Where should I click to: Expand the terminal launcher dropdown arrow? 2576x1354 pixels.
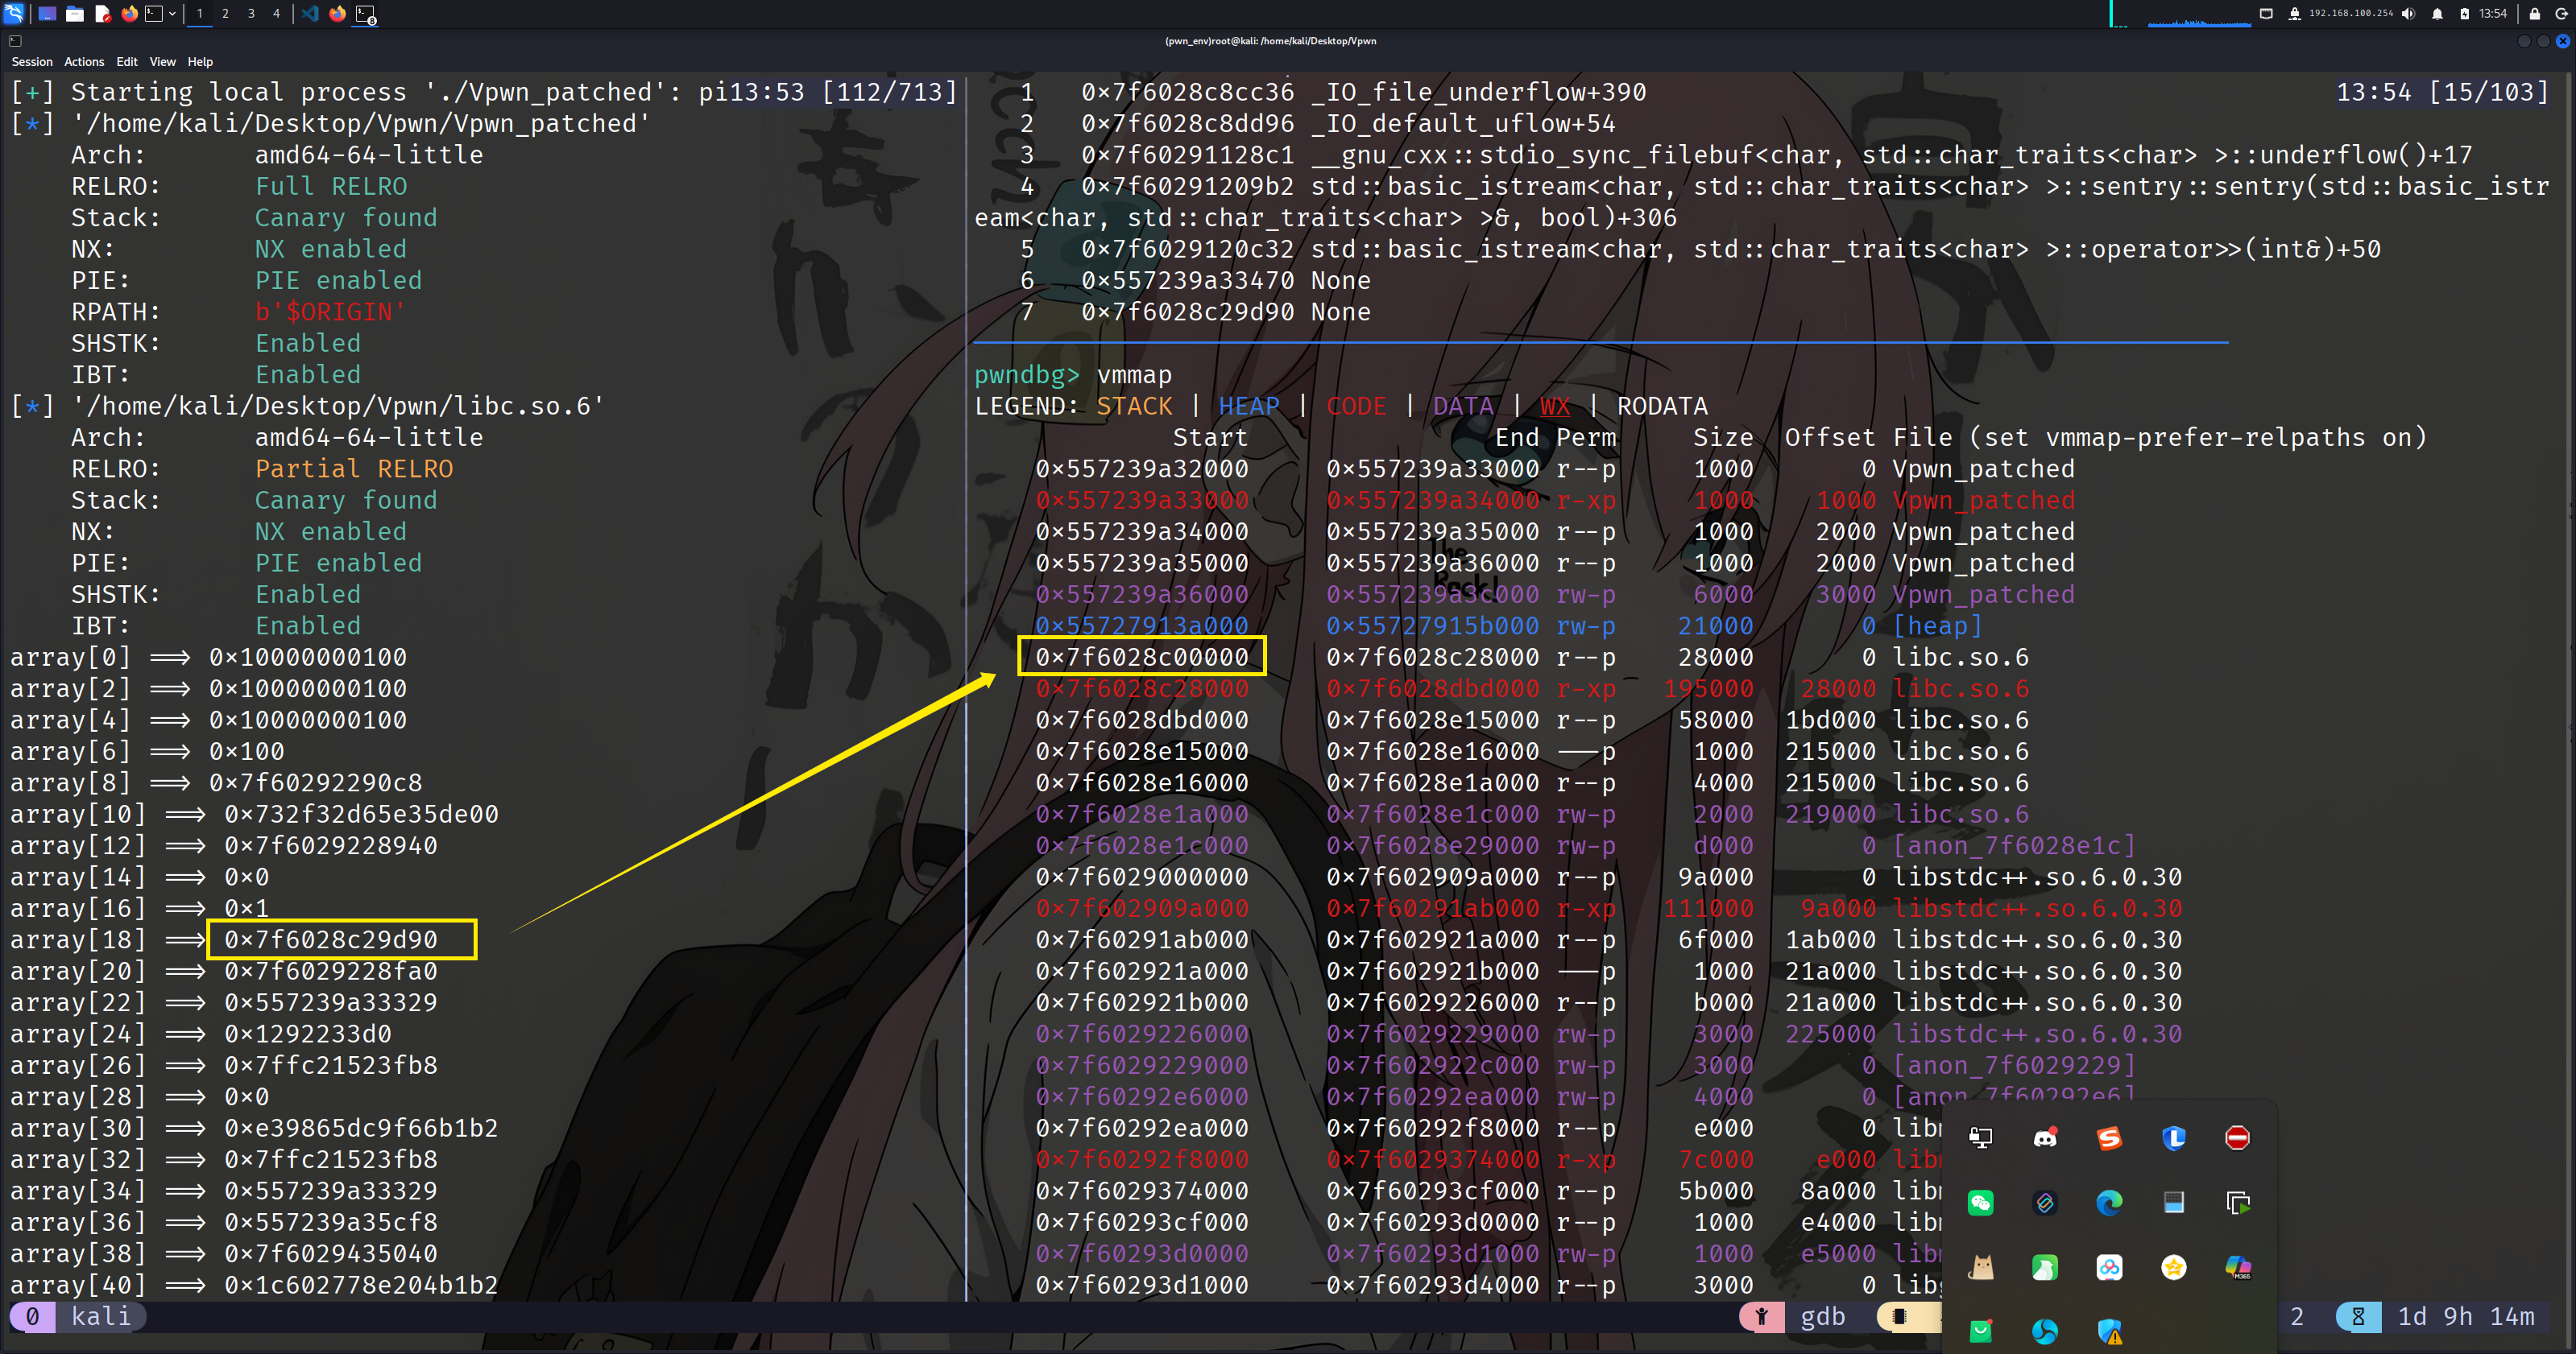point(172,14)
